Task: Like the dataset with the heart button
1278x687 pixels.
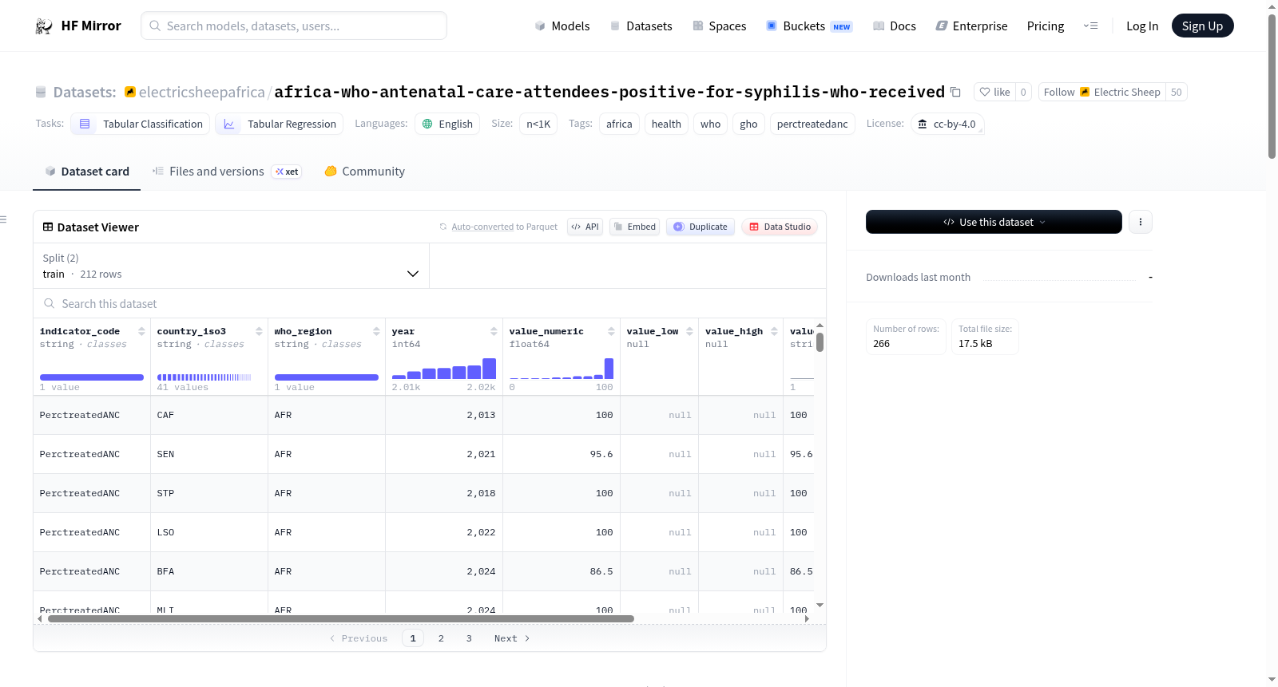Action: tap(994, 92)
